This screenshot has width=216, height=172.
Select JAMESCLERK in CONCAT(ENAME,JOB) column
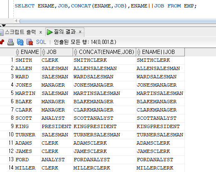pos(104,151)
